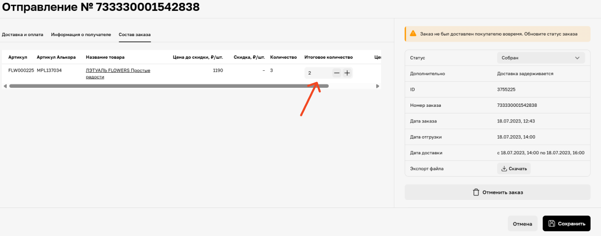The height and width of the screenshot is (236, 601).
Task: Download the export file with Скачать
Action: (x=514, y=169)
